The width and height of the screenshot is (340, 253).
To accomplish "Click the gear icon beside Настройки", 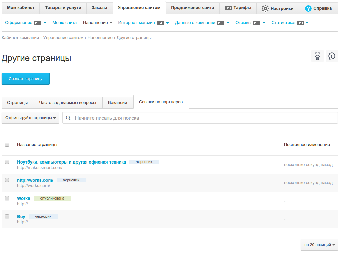I will click(x=265, y=8).
